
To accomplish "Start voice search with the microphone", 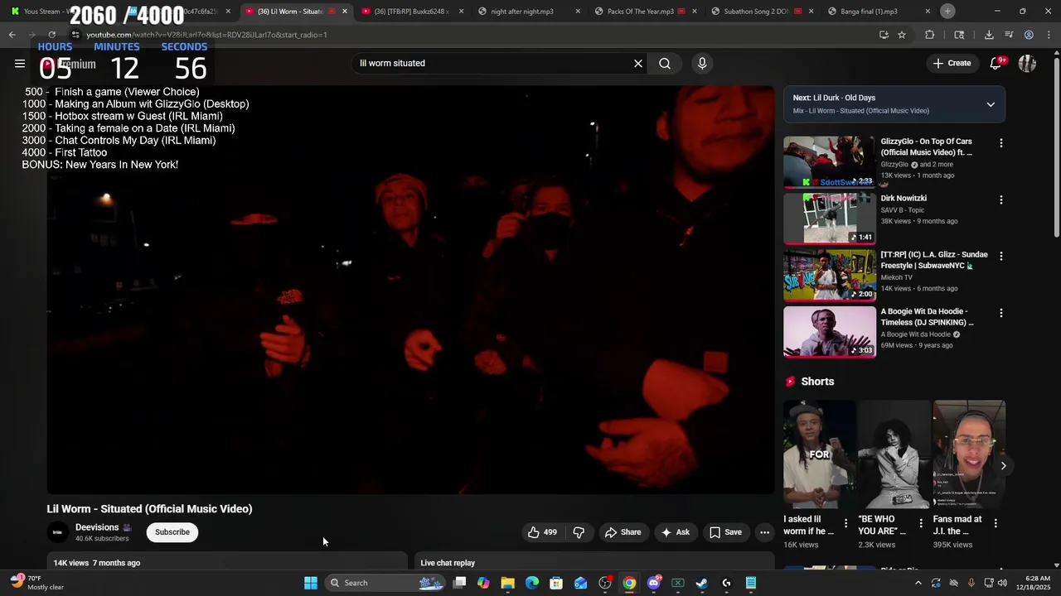I will (x=702, y=63).
